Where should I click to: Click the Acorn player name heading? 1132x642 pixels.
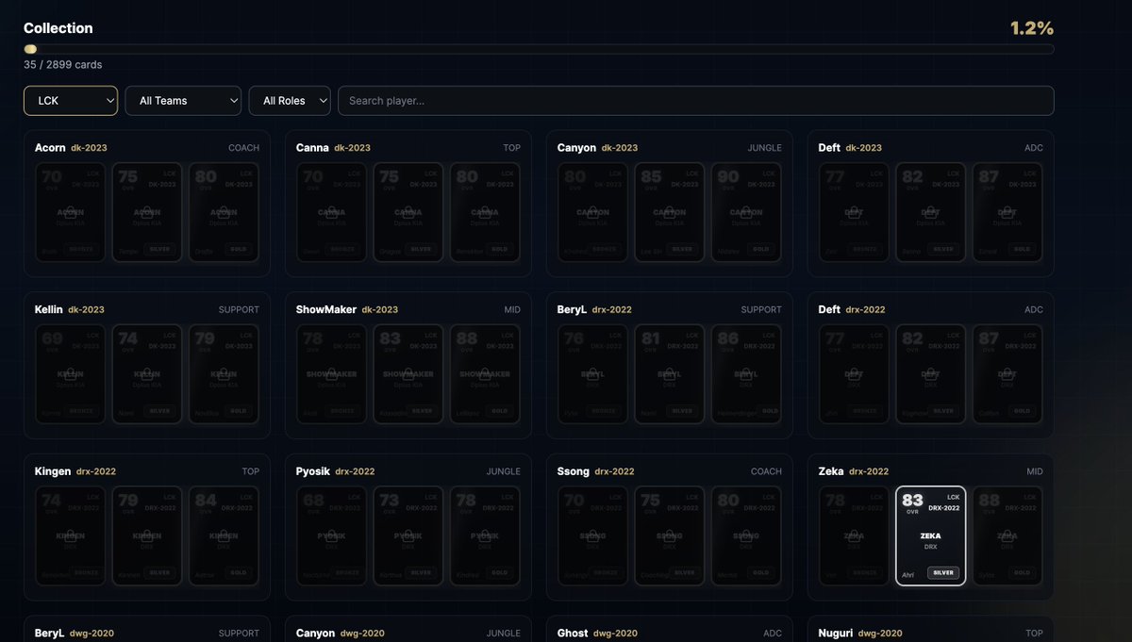50,148
